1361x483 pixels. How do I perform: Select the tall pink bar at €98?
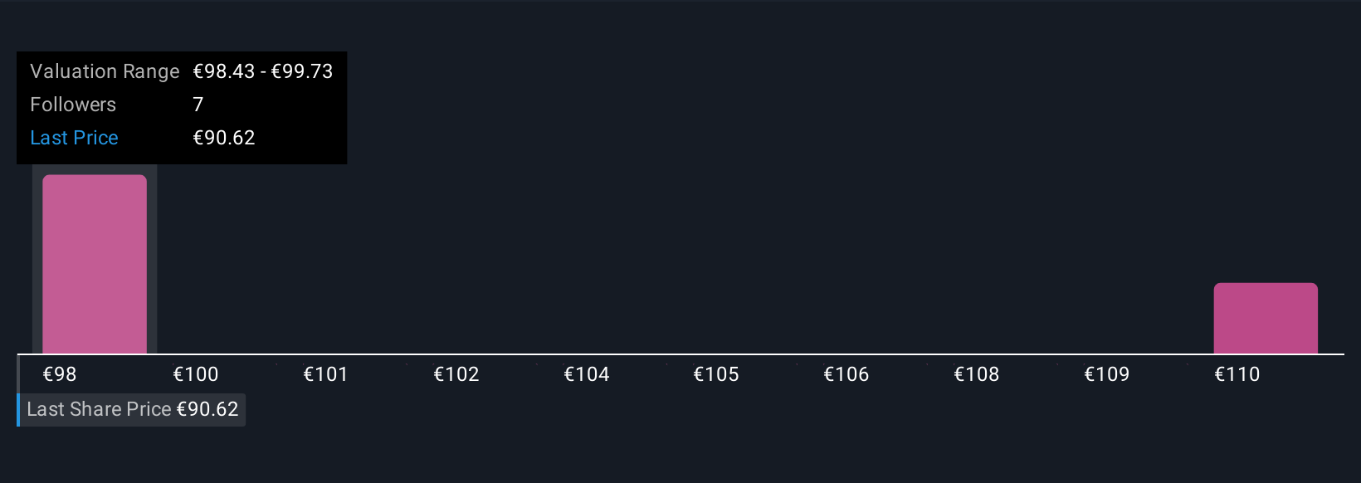(x=95, y=264)
